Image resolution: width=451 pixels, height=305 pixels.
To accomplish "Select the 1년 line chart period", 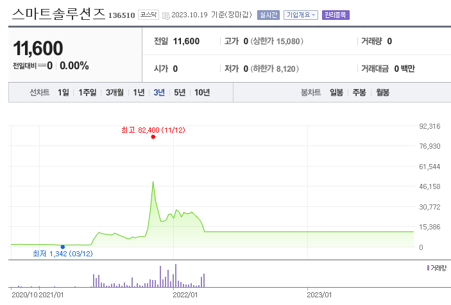I will (x=139, y=92).
